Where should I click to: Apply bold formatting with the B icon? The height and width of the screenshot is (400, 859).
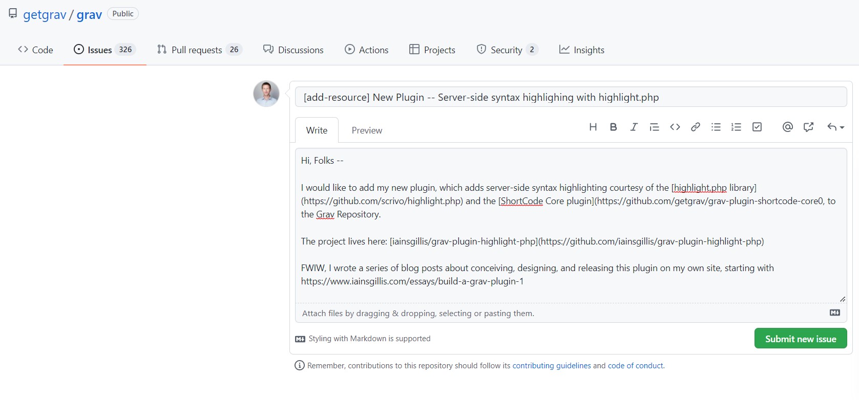(x=613, y=127)
